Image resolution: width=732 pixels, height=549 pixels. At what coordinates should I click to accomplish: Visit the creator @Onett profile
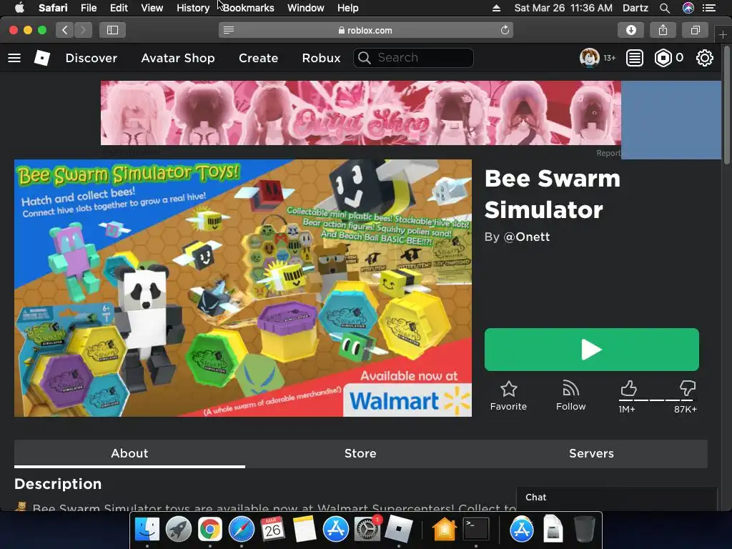pyautogui.click(x=527, y=237)
